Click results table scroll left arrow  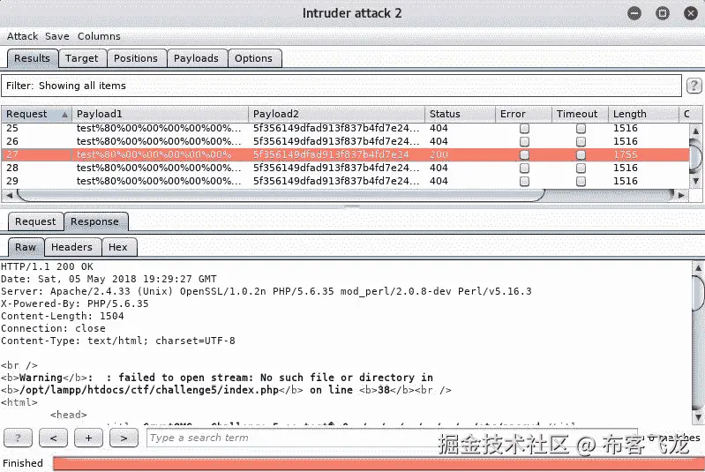point(9,195)
